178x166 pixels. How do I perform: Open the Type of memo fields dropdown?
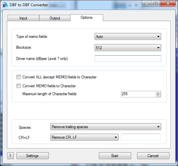coord(128,36)
